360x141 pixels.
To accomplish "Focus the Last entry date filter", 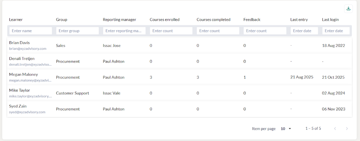I will click(304, 31).
